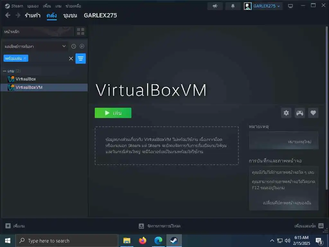
Task: Open the collections grid view icon
Action: pyautogui.click(x=81, y=32)
